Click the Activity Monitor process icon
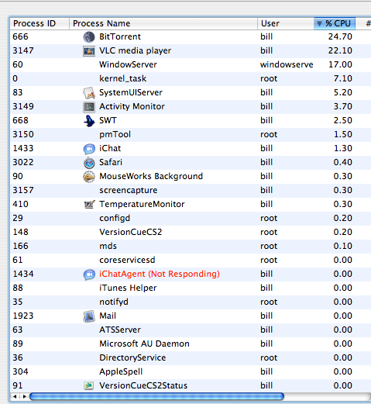The height and width of the screenshot is (404, 371). click(x=89, y=107)
